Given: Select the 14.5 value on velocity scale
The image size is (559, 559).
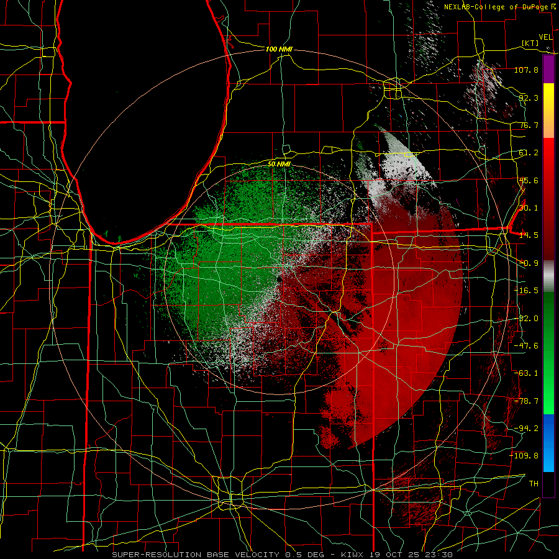Looking at the screenshot, I should coord(529,235).
